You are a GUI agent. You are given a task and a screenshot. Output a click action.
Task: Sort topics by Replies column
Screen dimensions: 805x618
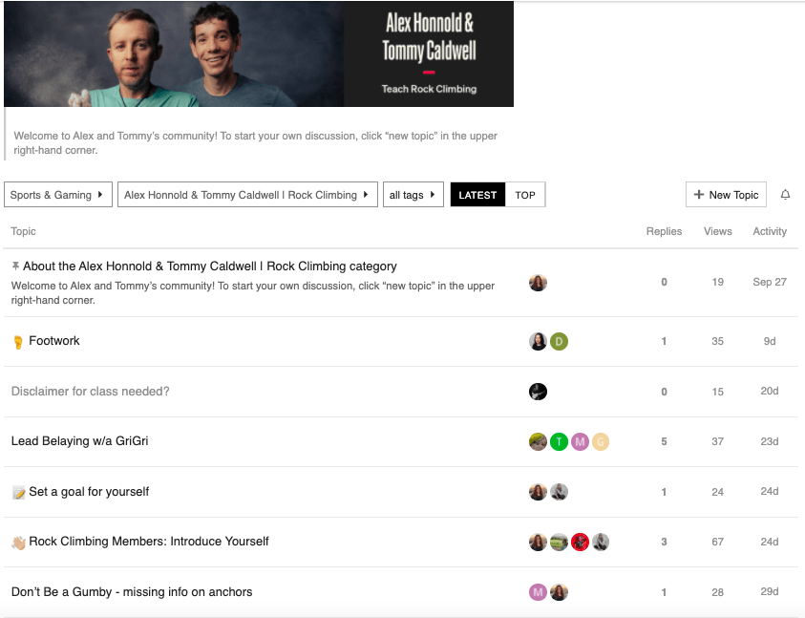point(664,231)
